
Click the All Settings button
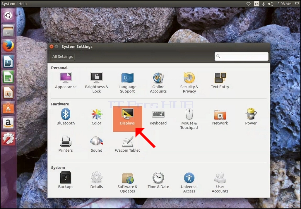coord(63,56)
